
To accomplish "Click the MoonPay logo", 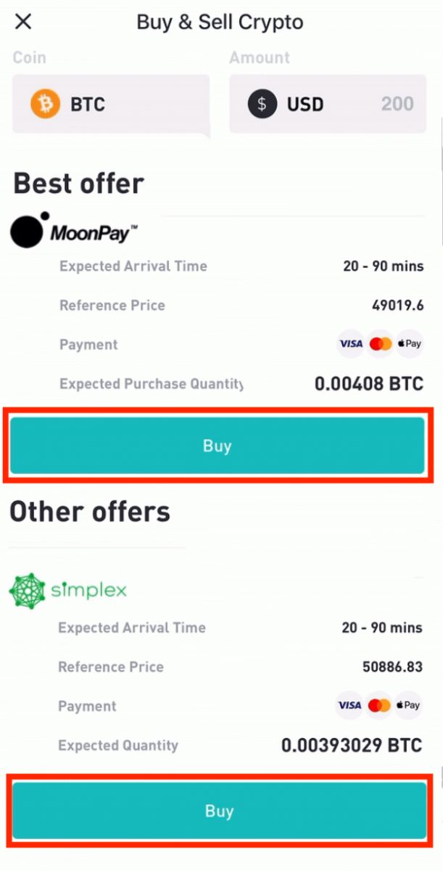I will [x=74, y=231].
